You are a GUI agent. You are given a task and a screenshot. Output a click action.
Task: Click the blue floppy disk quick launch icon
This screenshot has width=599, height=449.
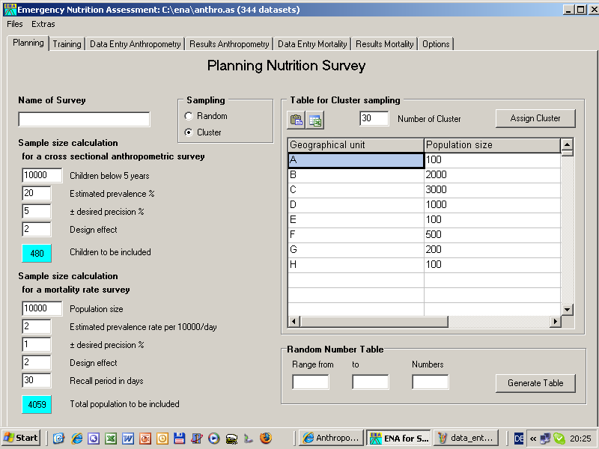tap(179, 439)
